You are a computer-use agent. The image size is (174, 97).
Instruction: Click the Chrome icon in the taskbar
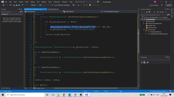64,95
